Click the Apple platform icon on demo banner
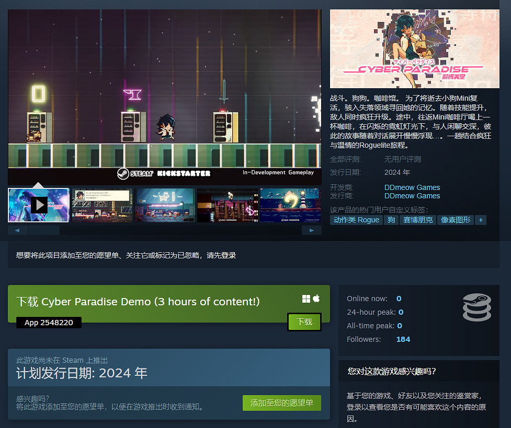Screen dimensions: 511x428 pos(316,299)
